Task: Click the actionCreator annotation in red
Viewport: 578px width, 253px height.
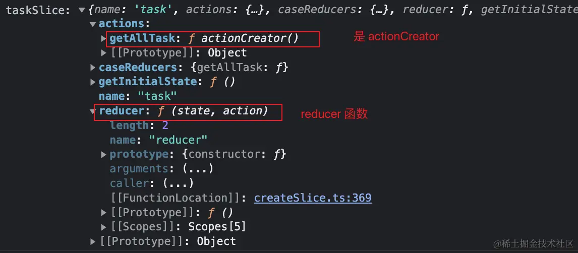Action: click(x=396, y=37)
